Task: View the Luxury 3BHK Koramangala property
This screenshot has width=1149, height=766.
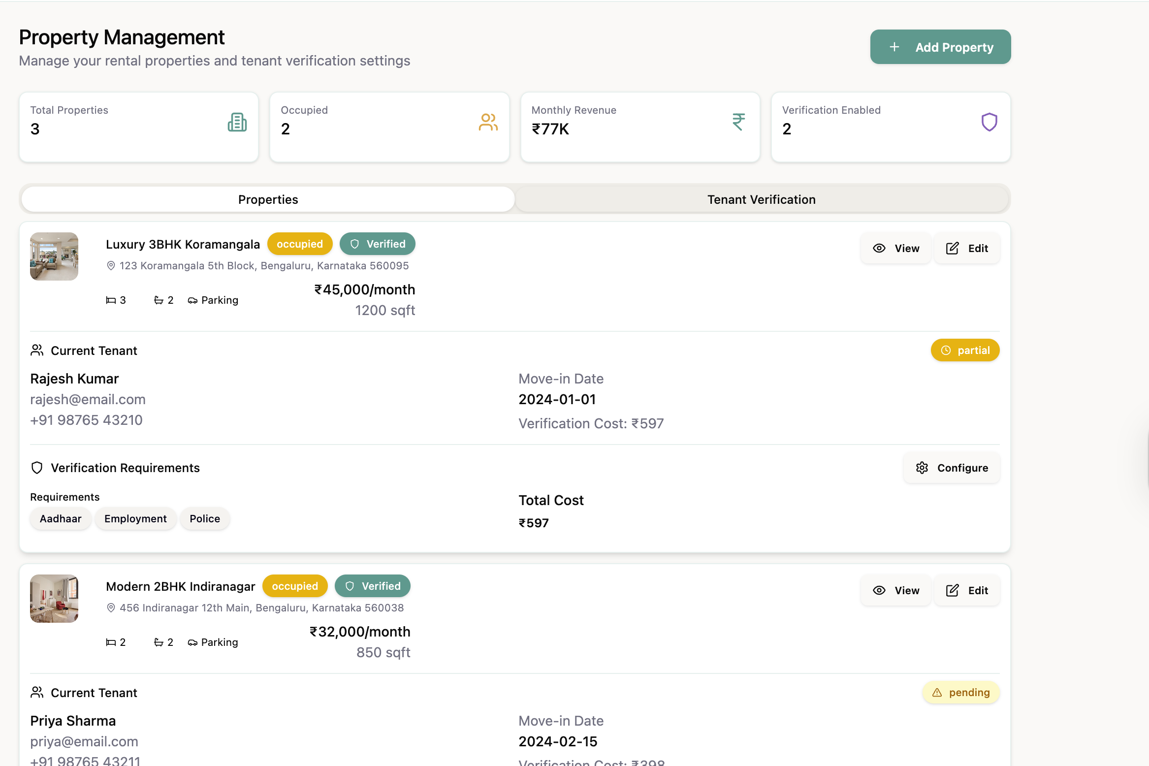Action: click(895, 248)
